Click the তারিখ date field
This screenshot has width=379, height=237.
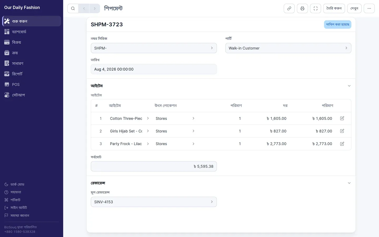(x=154, y=69)
